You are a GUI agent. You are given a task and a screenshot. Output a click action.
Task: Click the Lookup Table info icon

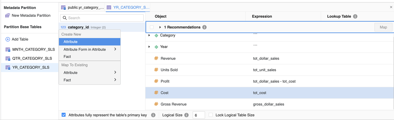(355, 16)
